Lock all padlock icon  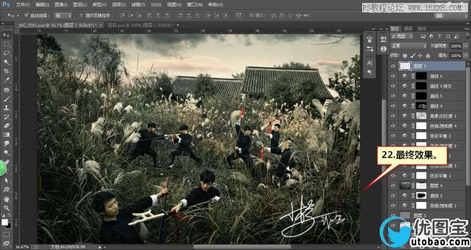tap(427, 55)
